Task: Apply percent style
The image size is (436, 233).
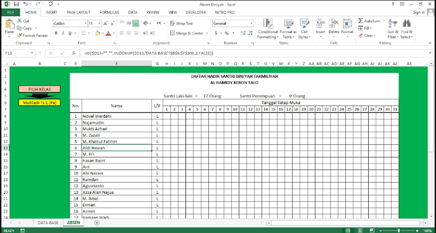Action: (x=227, y=33)
